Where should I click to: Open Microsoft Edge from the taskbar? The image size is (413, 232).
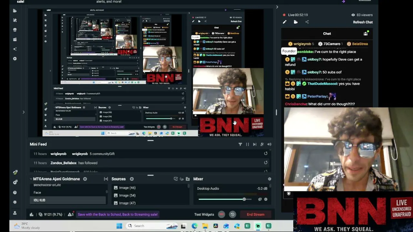pyautogui.click(x=194, y=226)
